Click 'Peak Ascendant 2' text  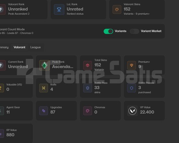point(19,14)
